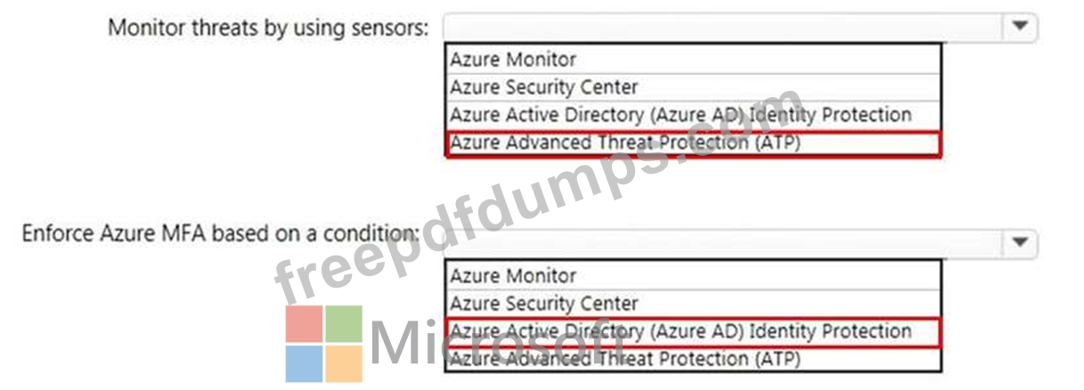Click the Monitor threats combo box field
The height and width of the screenshot is (390, 1084).
coord(723,27)
